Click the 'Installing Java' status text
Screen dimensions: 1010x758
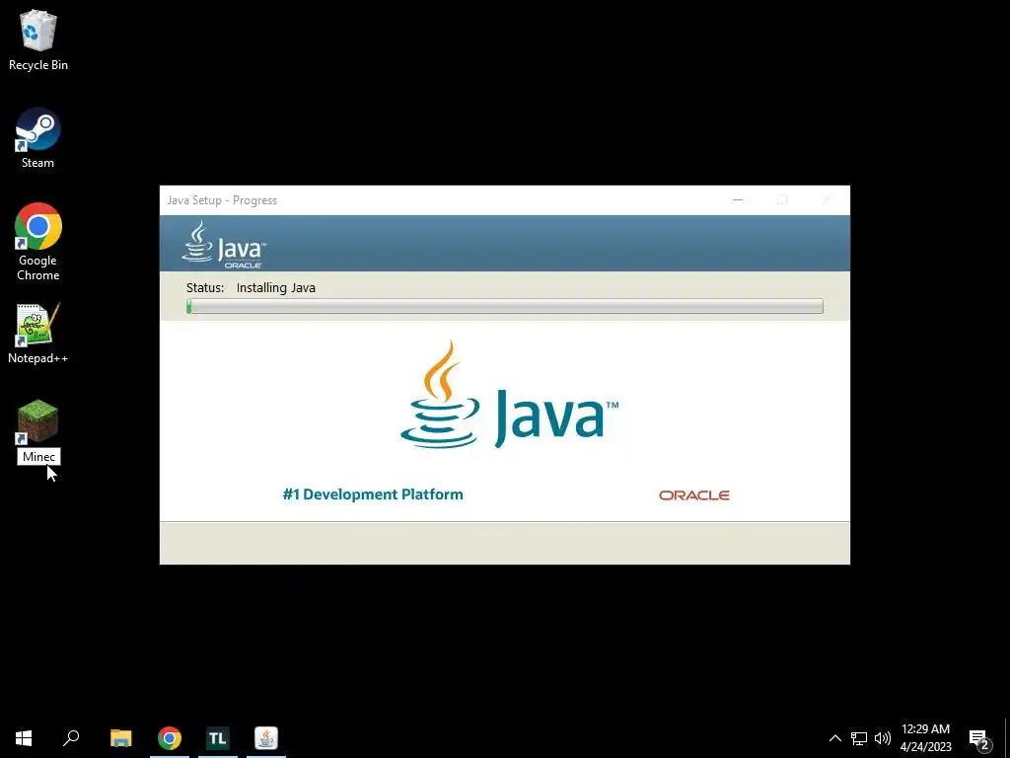(x=276, y=288)
